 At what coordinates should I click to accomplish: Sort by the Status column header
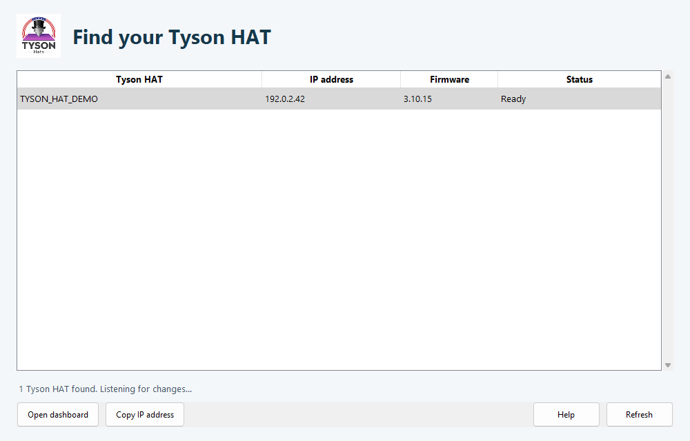click(580, 79)
